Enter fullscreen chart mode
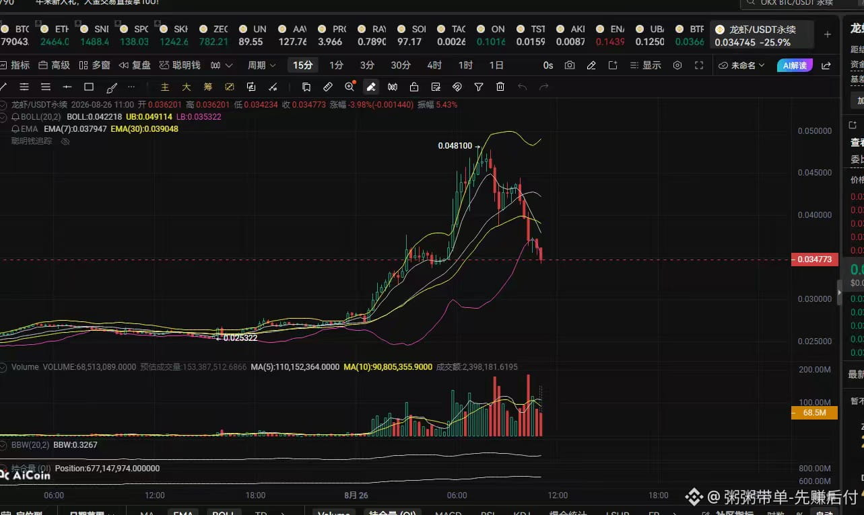Image resolution: width=864 pixels, height=515 pixels. tap(699, 65)
